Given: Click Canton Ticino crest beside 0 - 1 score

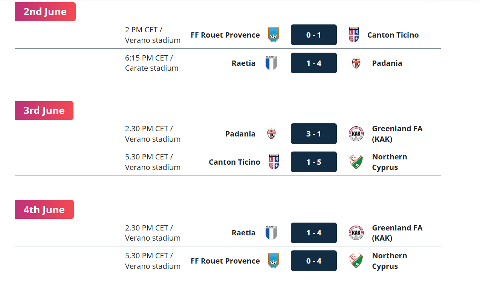Looking at the screenshot, I should pyautogui.click(x=354, y=35).
